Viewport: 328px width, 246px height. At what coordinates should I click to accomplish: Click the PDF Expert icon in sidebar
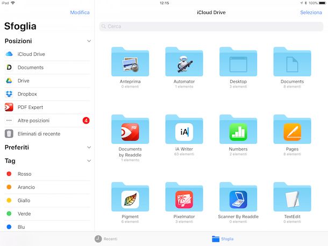coord(9,107)
